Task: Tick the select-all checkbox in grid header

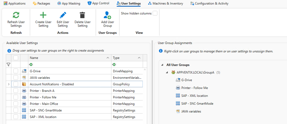Action: (16, 58)
